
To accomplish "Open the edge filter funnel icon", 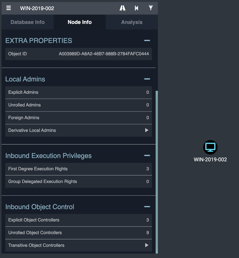I will (x=150, y=8).
